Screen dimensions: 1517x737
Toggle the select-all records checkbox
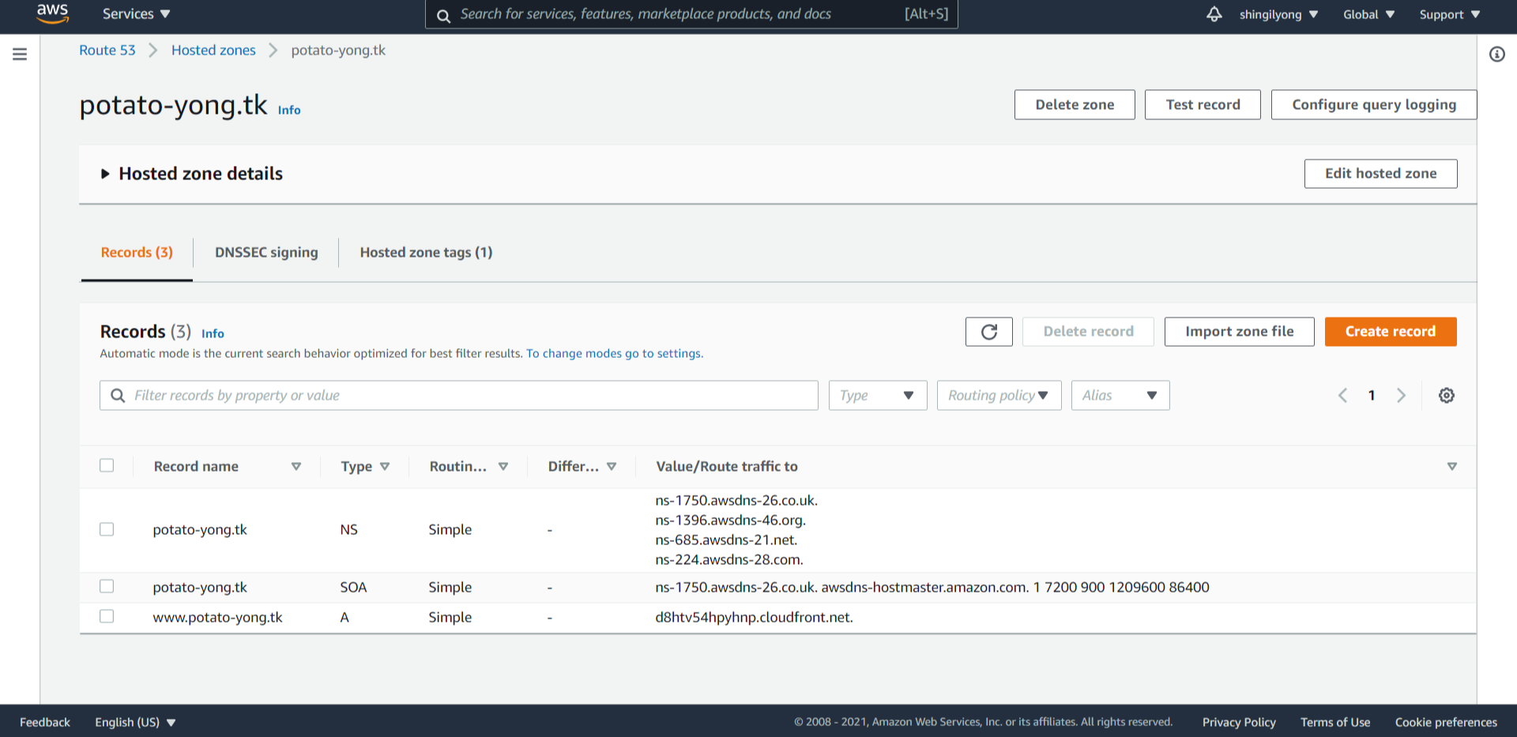click(107, 465)
